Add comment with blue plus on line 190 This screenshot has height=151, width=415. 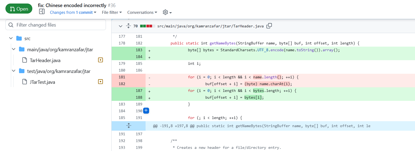click(146, 111)
